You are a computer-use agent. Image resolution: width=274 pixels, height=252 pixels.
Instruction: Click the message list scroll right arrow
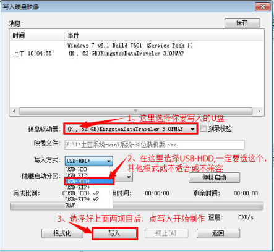tap(259, 111)
